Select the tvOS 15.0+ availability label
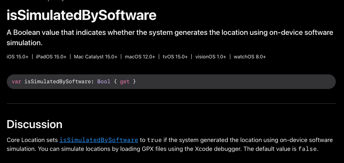Screen dimensions: 344x163 click(x=175, y=57)
